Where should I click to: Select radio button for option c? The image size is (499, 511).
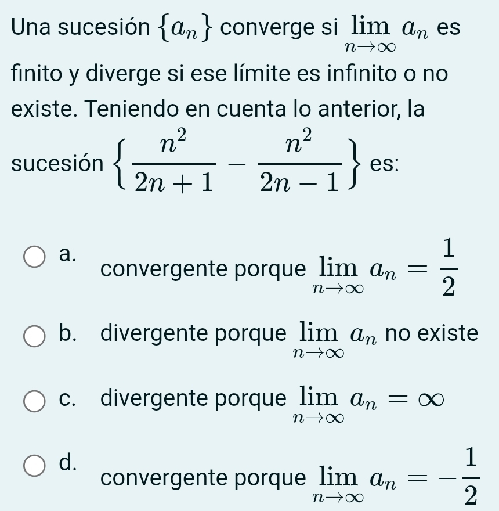(x=35, y=401)
